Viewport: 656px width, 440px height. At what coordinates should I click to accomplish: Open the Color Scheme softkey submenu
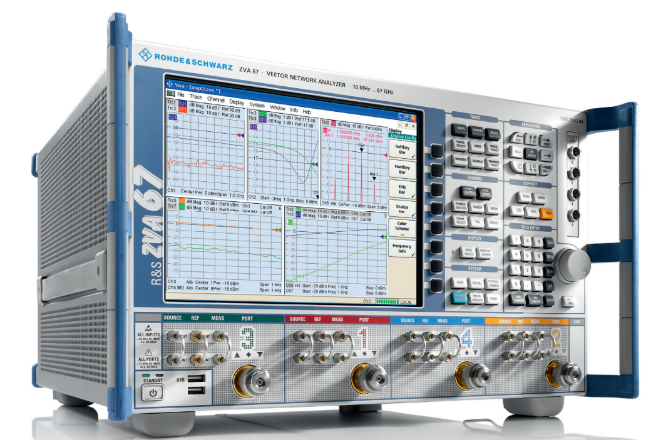click(402, 227)
